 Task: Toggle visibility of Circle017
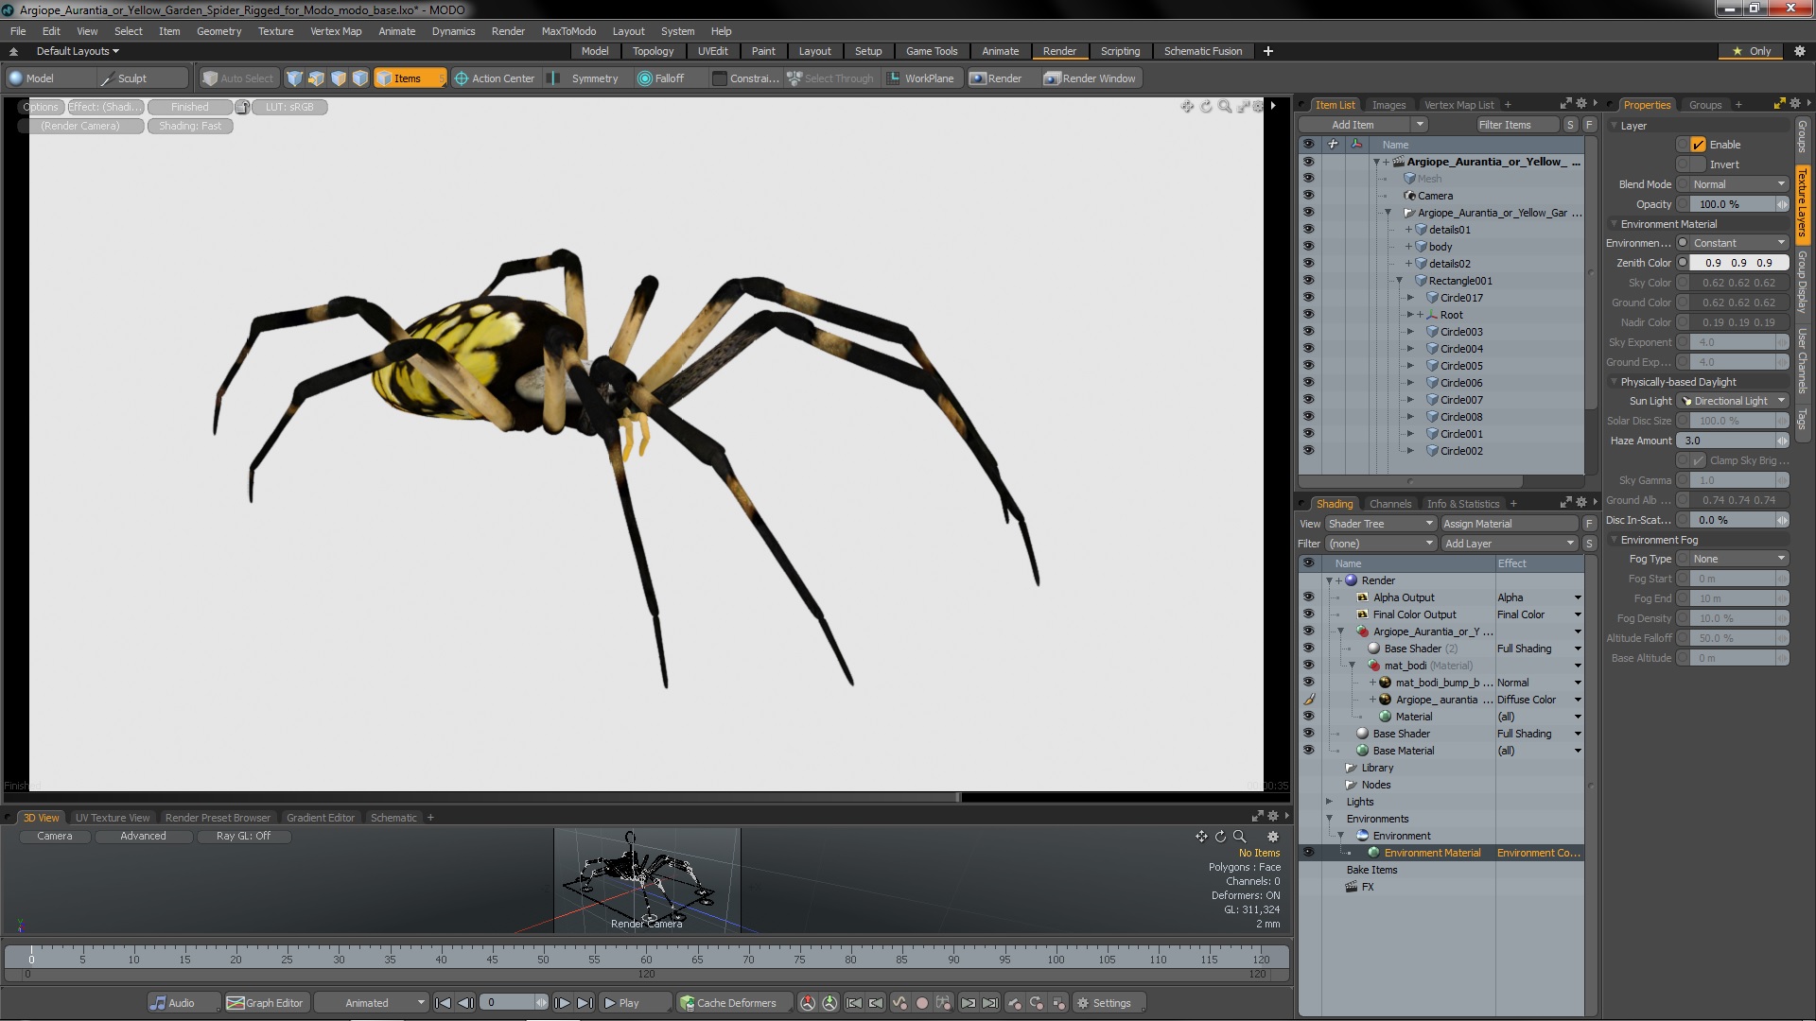1308,298
